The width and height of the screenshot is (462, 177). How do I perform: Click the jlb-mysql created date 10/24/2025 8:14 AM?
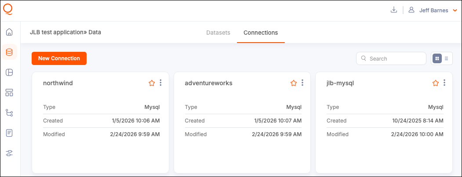click(418, 120)
